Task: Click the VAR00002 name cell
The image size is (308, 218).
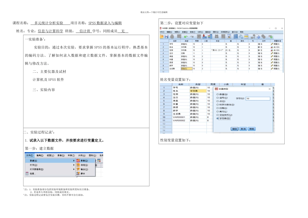Action: click(181, 120)
